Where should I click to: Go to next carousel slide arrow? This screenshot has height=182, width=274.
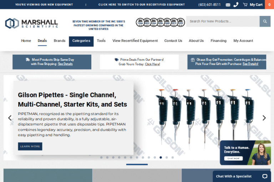[x=264, y=118]
